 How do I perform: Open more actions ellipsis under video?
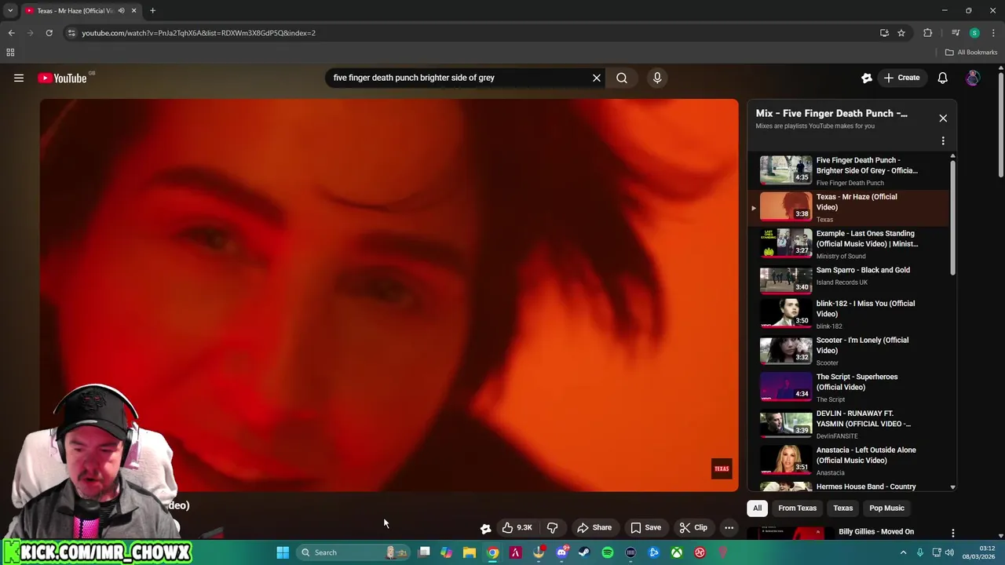(729, 527)
